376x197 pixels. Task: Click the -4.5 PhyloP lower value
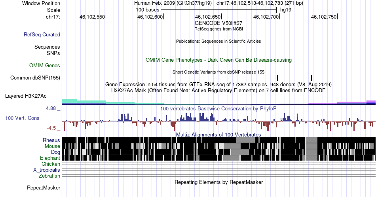[51, 128]
